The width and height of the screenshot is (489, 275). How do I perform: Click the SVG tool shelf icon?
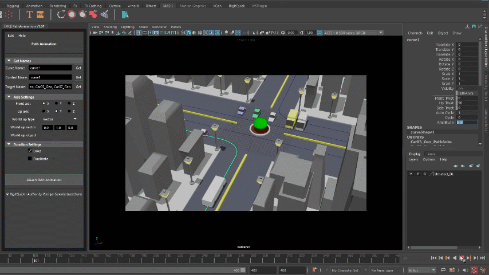click(40, 14)
